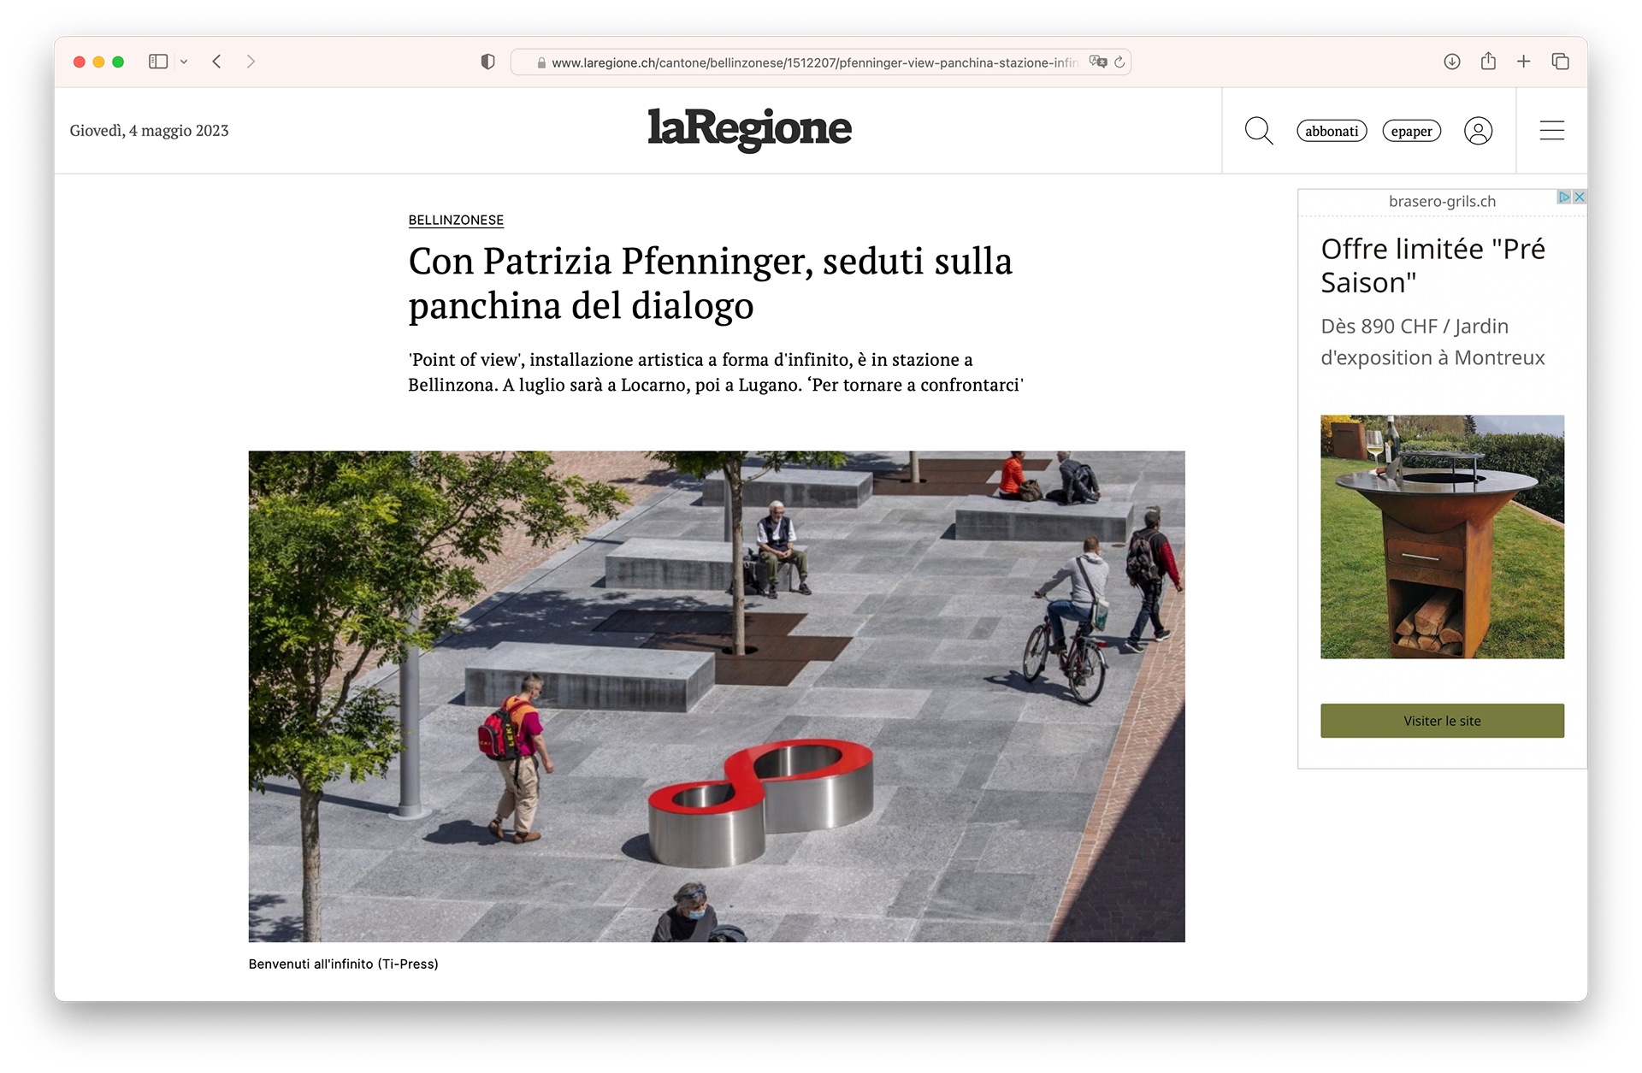Click the article subtitle about 'Point of view'
Viewport: 1642px width, 1073px height.
(x=716, y=372)
